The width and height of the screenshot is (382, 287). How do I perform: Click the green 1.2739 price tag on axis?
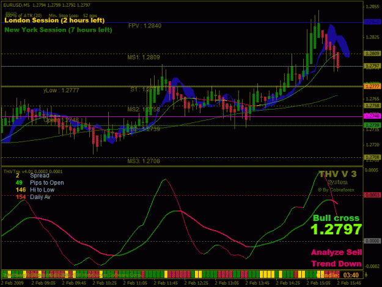tap(372, 125)
